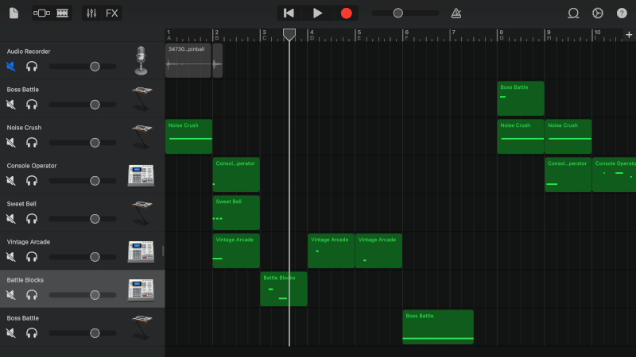Mute the first Boss Battle track
Viewport: 636px width, 357px height.
(11, 105)
